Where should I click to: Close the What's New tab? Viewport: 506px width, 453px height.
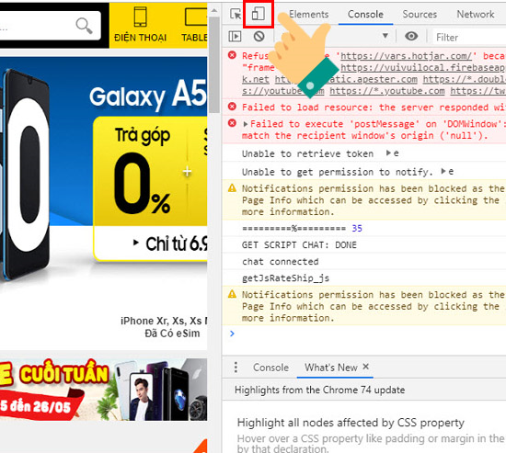pos(365,367)
